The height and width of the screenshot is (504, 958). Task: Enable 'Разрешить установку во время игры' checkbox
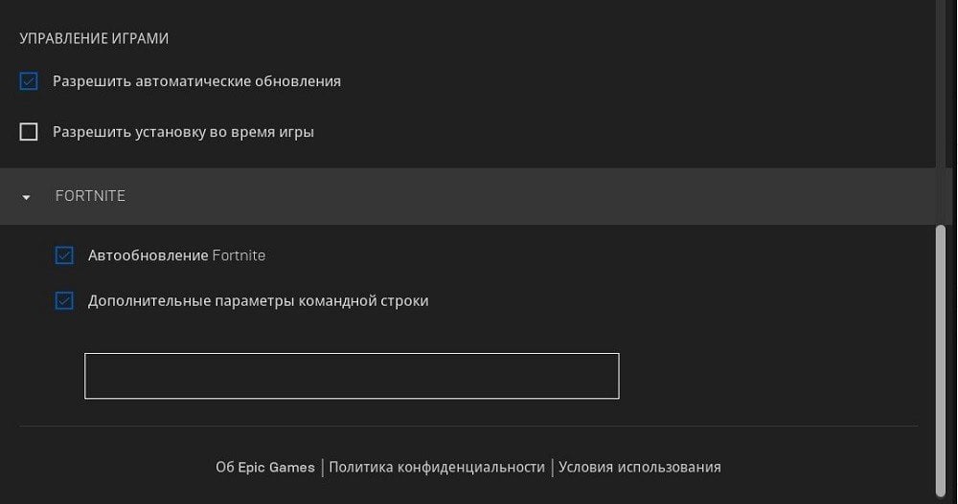point(29,132)
